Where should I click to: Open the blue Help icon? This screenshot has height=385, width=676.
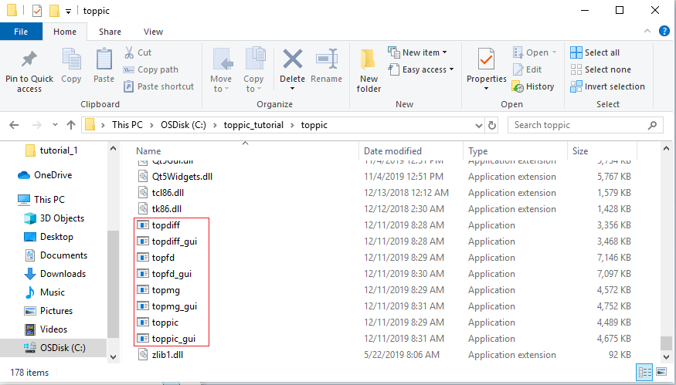(x=664, y=31)
